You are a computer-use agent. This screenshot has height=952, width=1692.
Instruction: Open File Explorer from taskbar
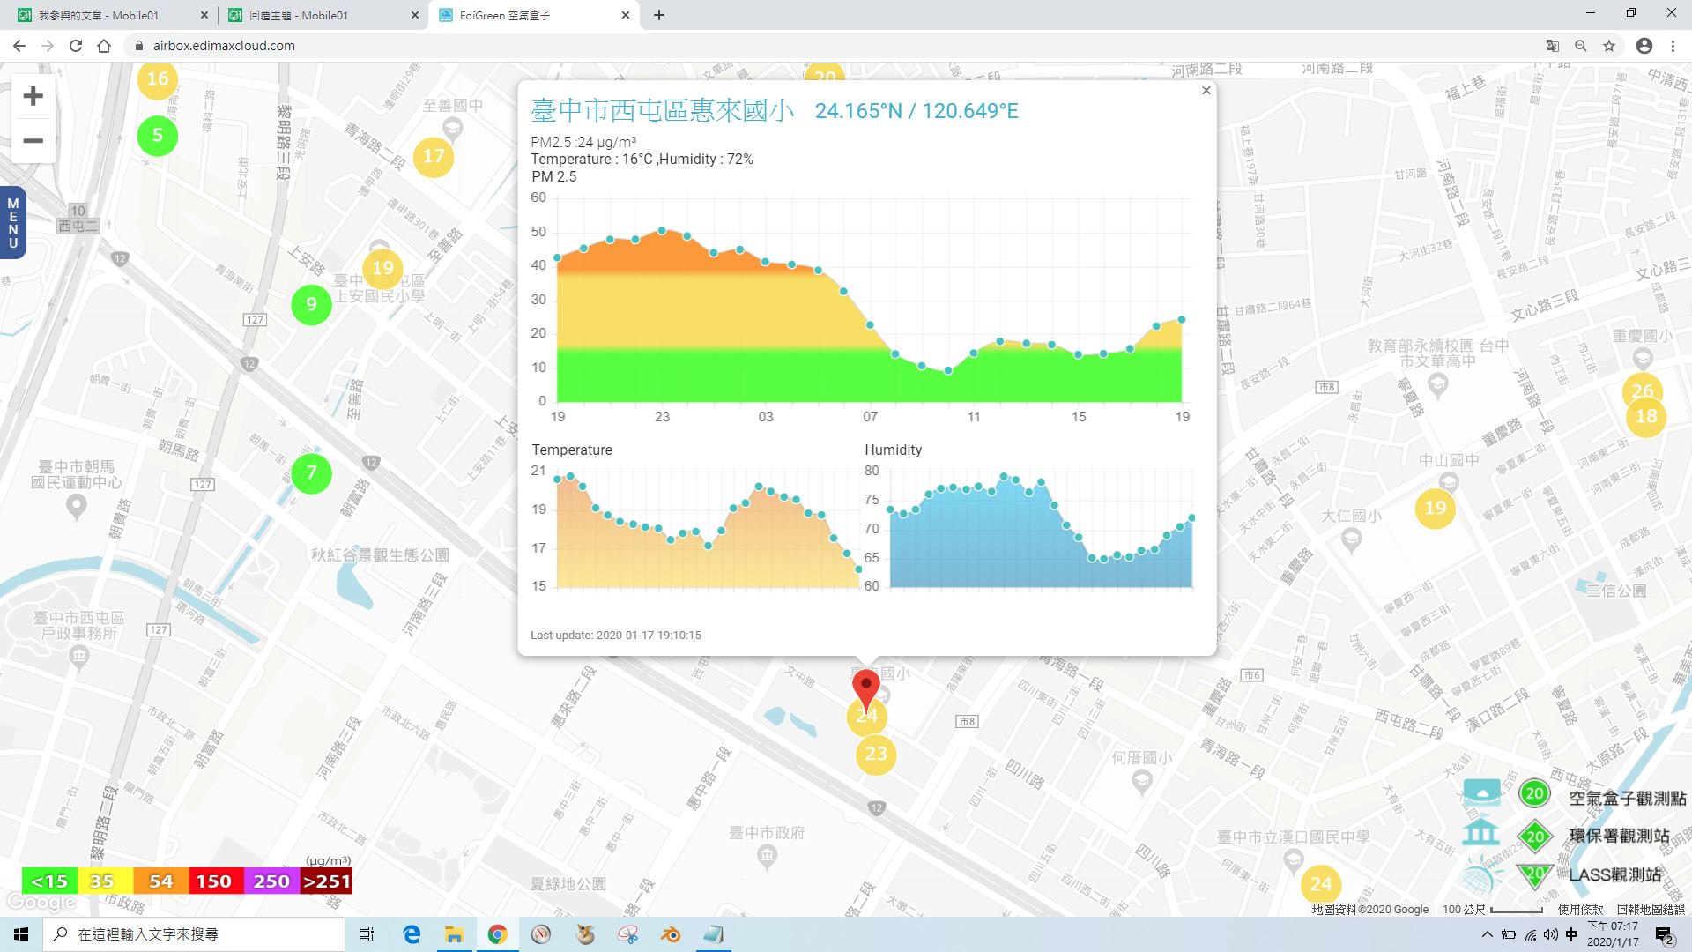pyautogui.click(x=454, y=934)
